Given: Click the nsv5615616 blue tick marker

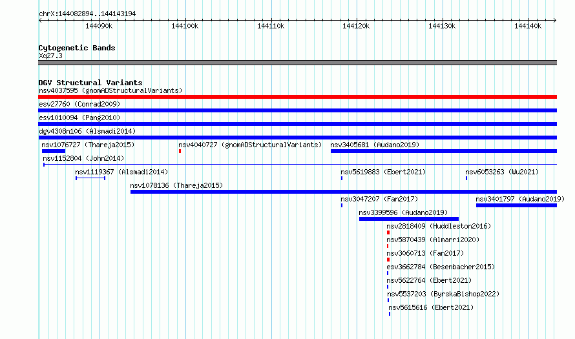Looking at the screenshot, I should tap(390, 314).
